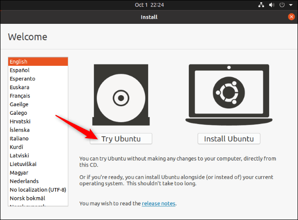Image resolution: width=298 pixels, height=220 pixels.
Task: Choose Français from the language list
Action: click(x=38, y=96)
